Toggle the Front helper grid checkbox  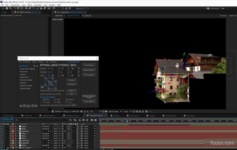(x=44, y=102)
